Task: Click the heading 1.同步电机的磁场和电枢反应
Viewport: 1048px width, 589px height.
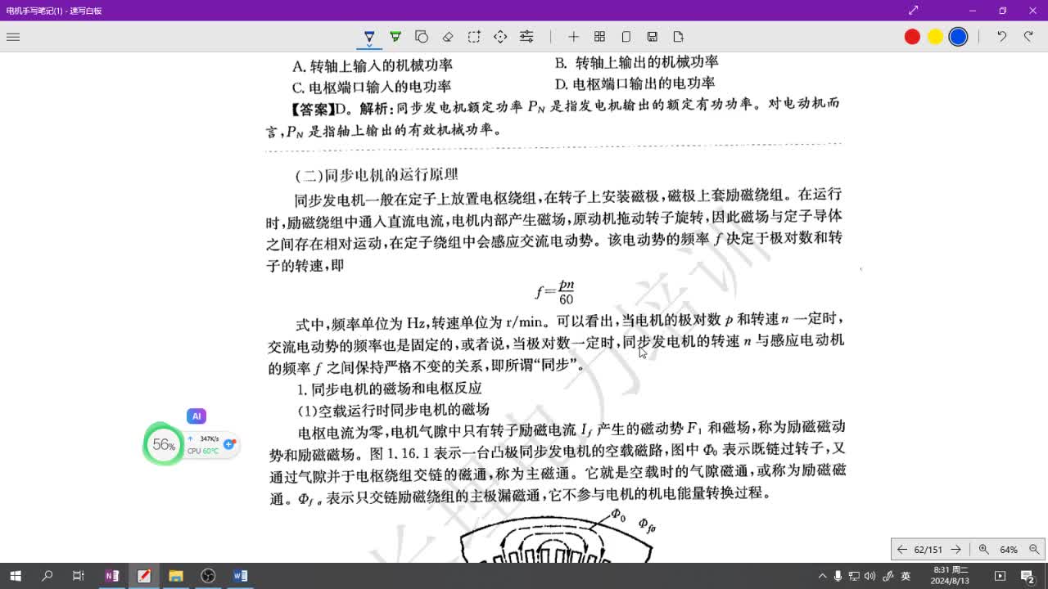Action: [390, 389]
